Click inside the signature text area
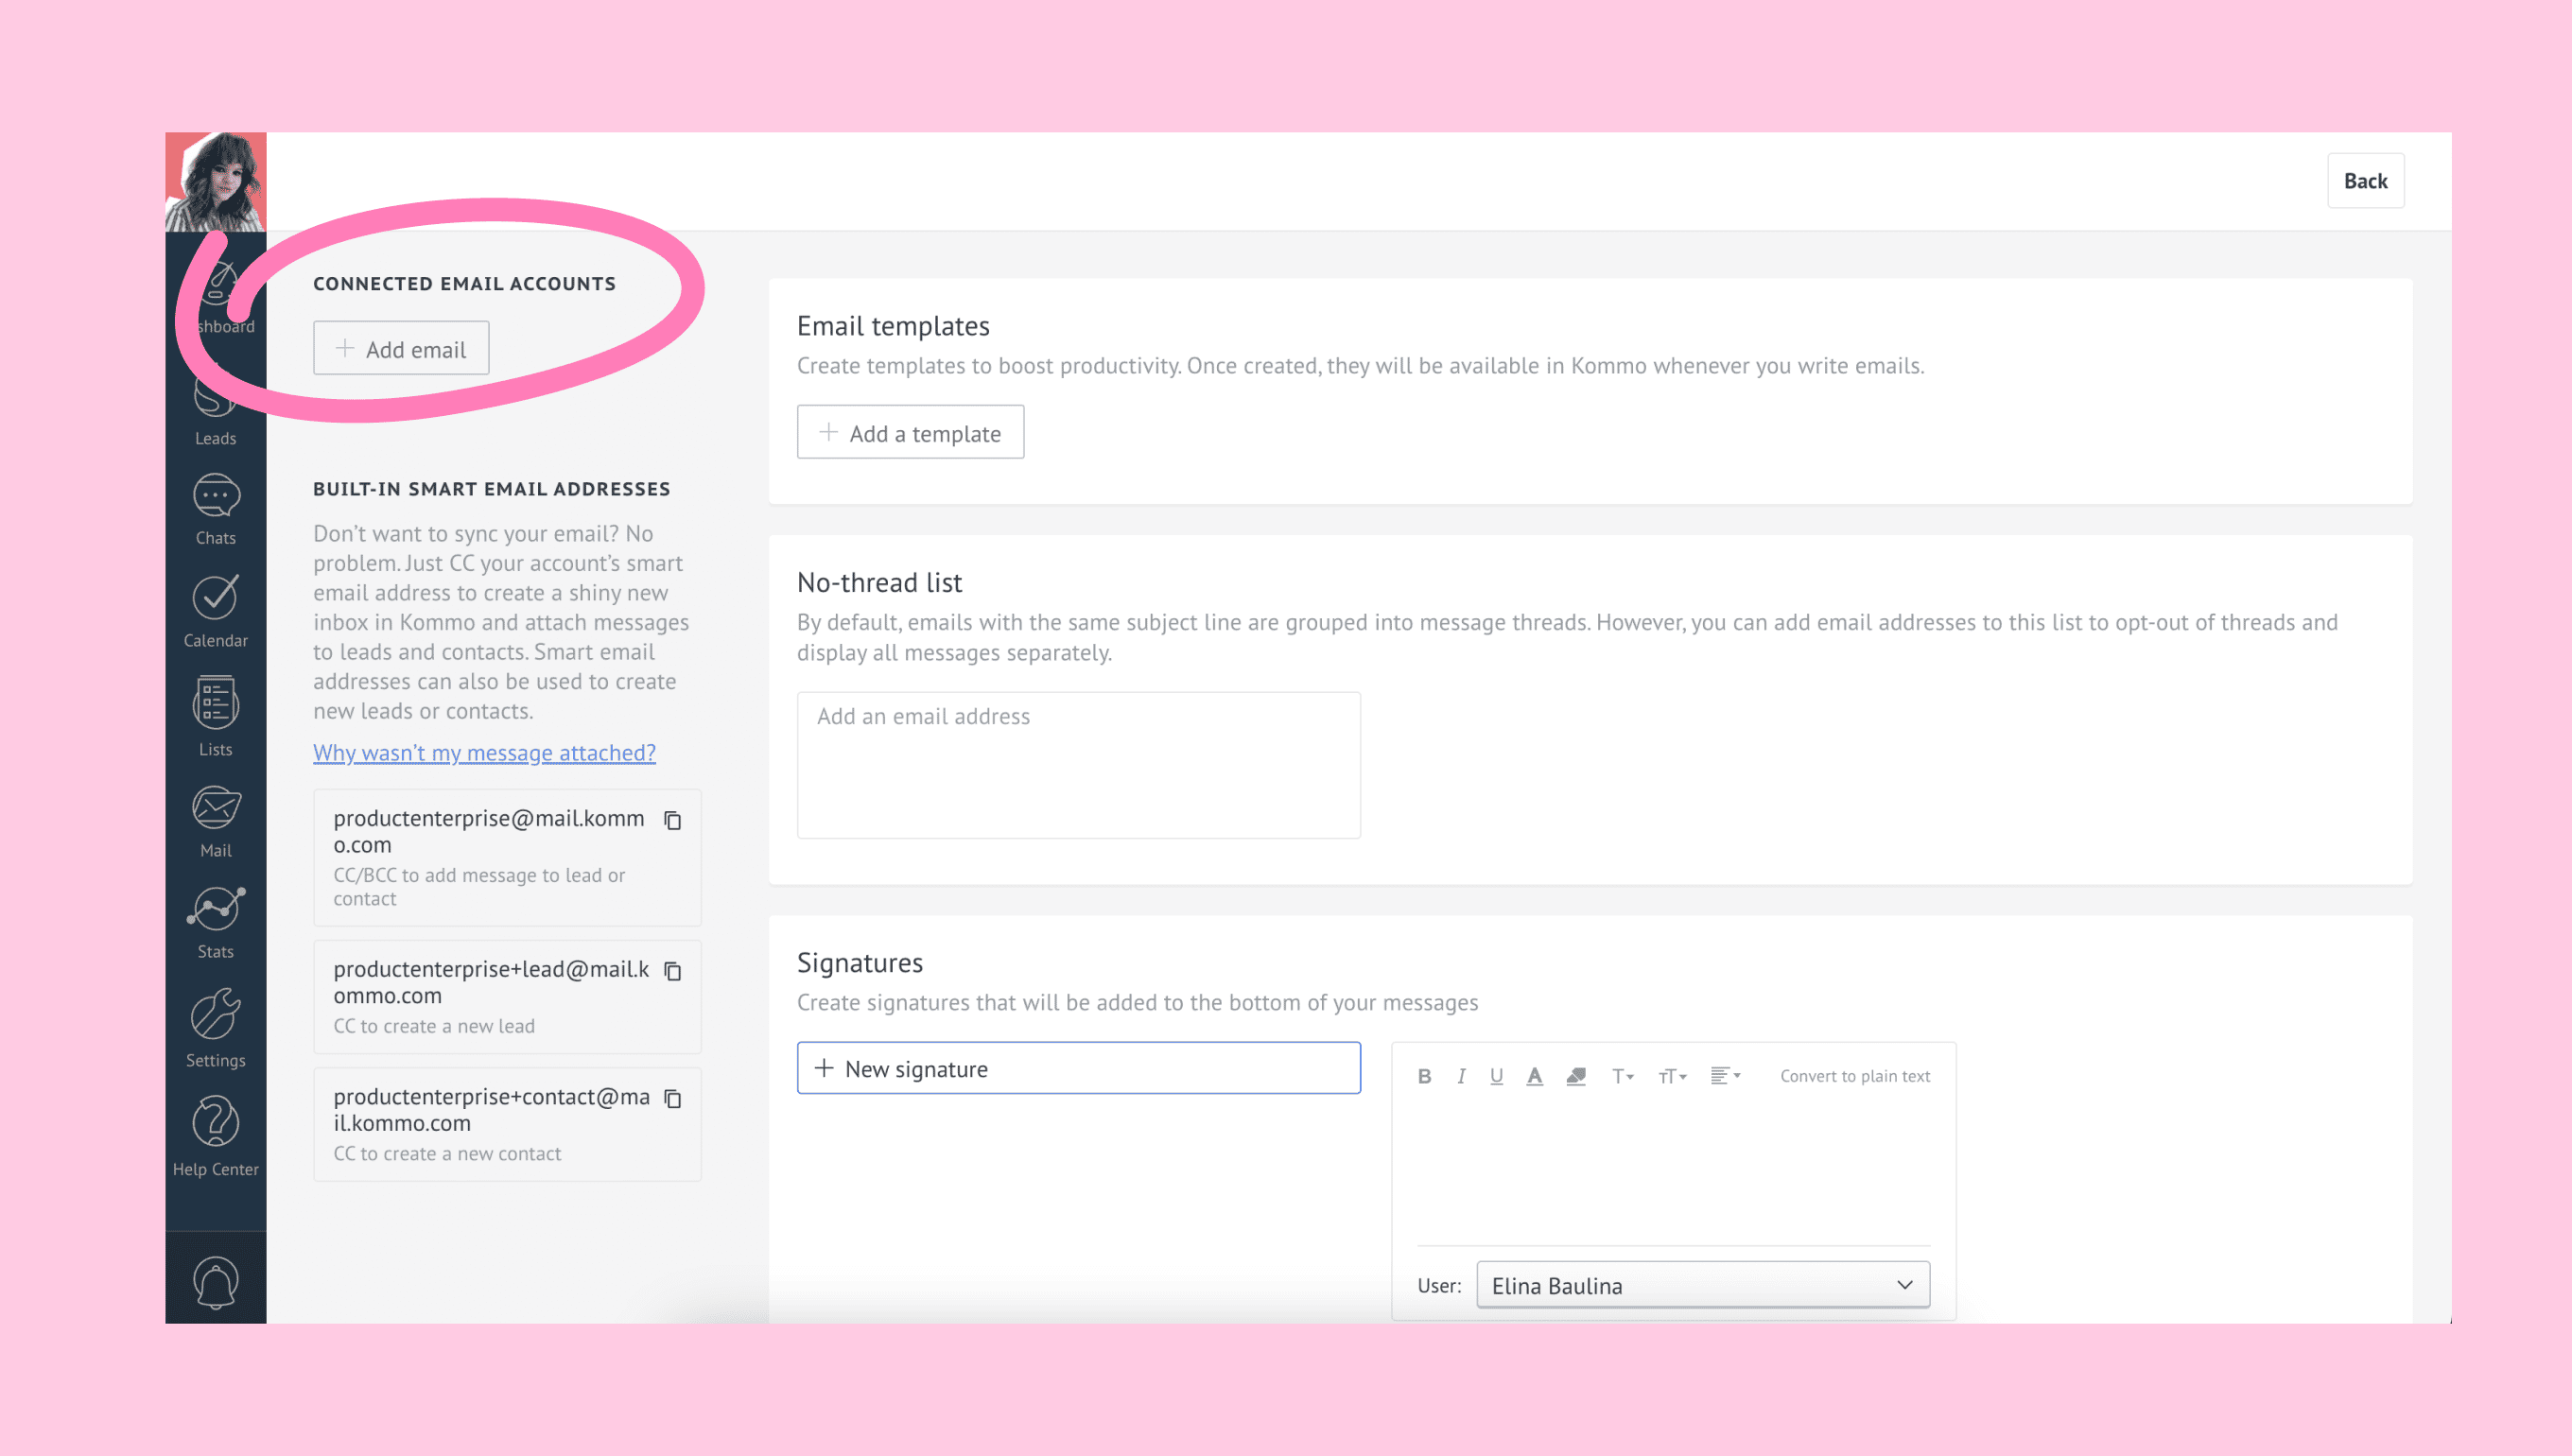This screenshot has width=2572, height=1456. pos(1673,1170)
